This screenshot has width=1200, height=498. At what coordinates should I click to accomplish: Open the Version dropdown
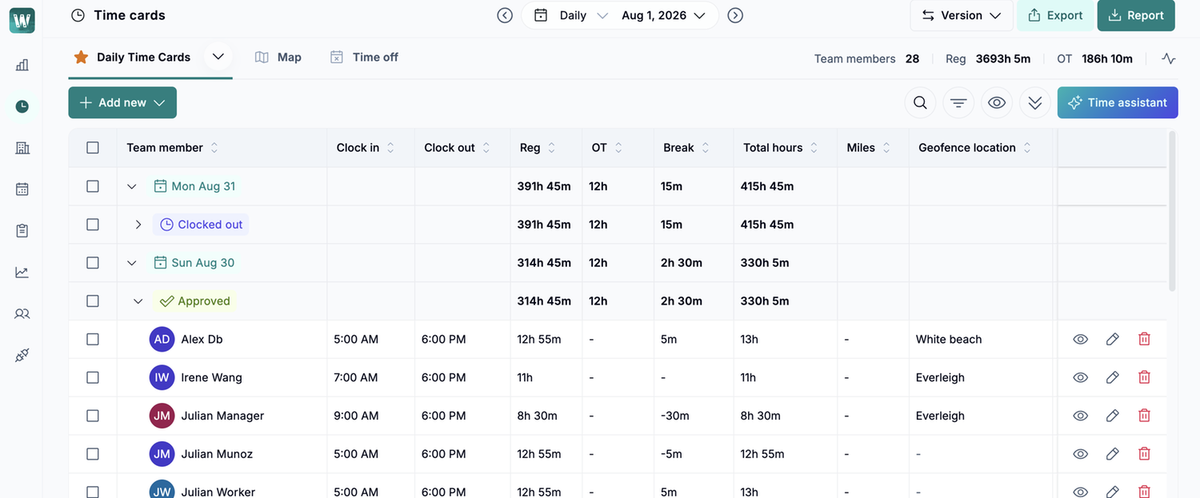(x=962, y=15)
